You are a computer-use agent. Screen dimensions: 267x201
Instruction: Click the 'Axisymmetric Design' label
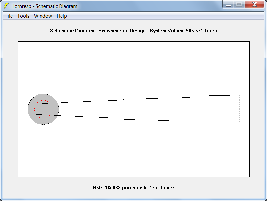coord(122,31)
